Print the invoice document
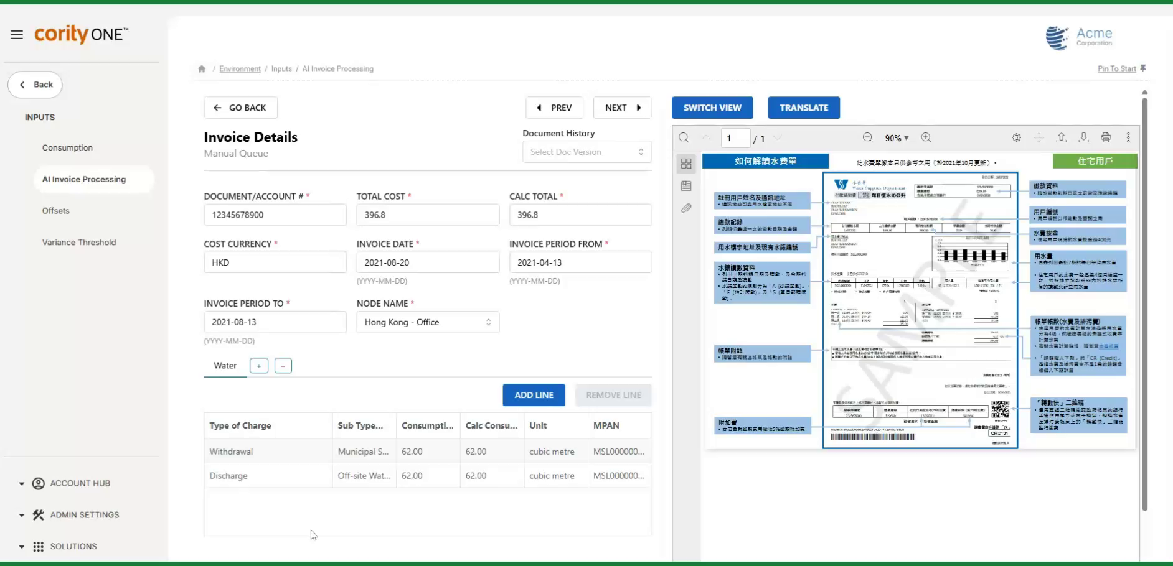1173x566 pixels. 1107,137
